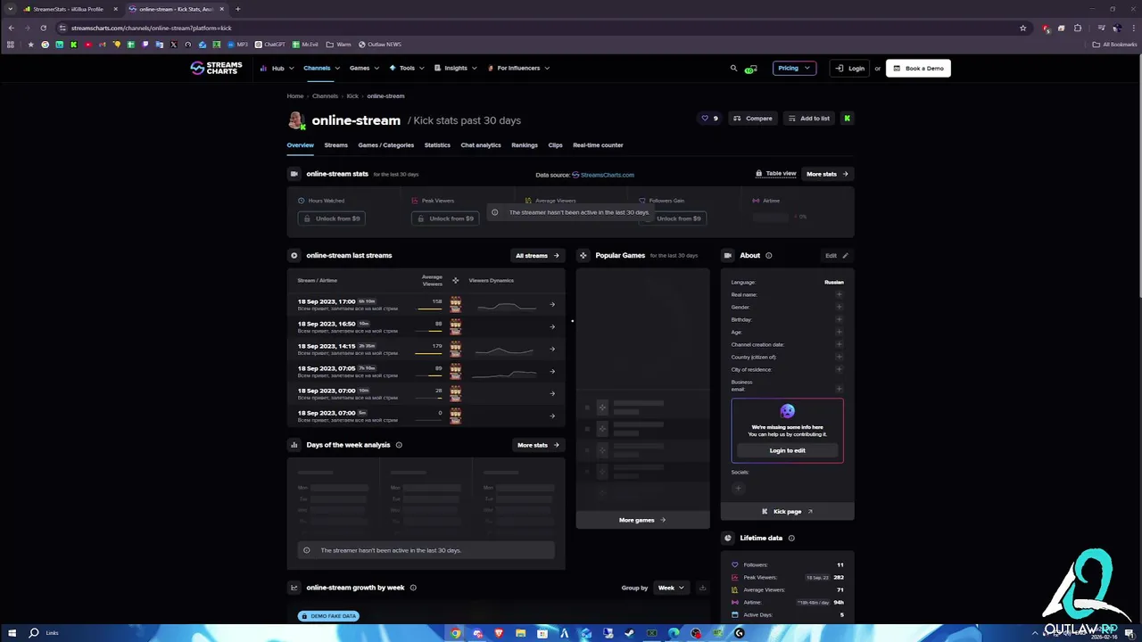
Task: Click the Add to list button
Action: pyautogui.click(x=808, y=119)
